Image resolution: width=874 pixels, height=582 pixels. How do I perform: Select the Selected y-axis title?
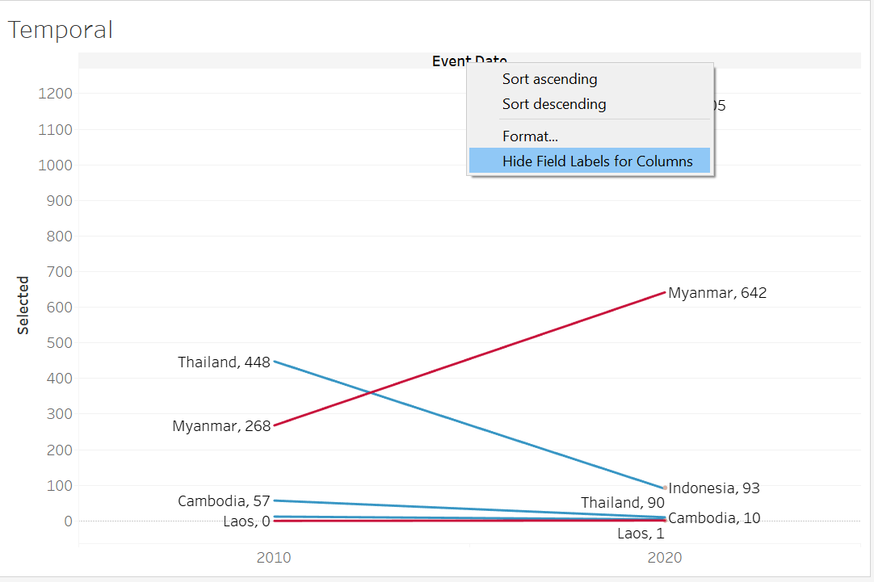(23, 305)
